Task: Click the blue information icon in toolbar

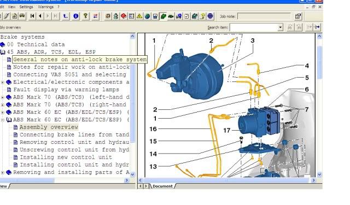Action: (x=76, y=16)
